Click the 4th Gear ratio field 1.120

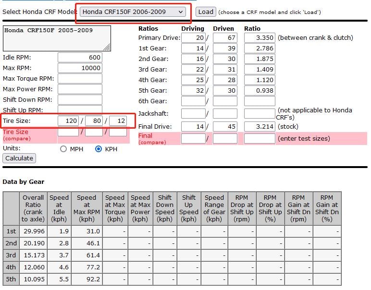click(x=260, y=80)
